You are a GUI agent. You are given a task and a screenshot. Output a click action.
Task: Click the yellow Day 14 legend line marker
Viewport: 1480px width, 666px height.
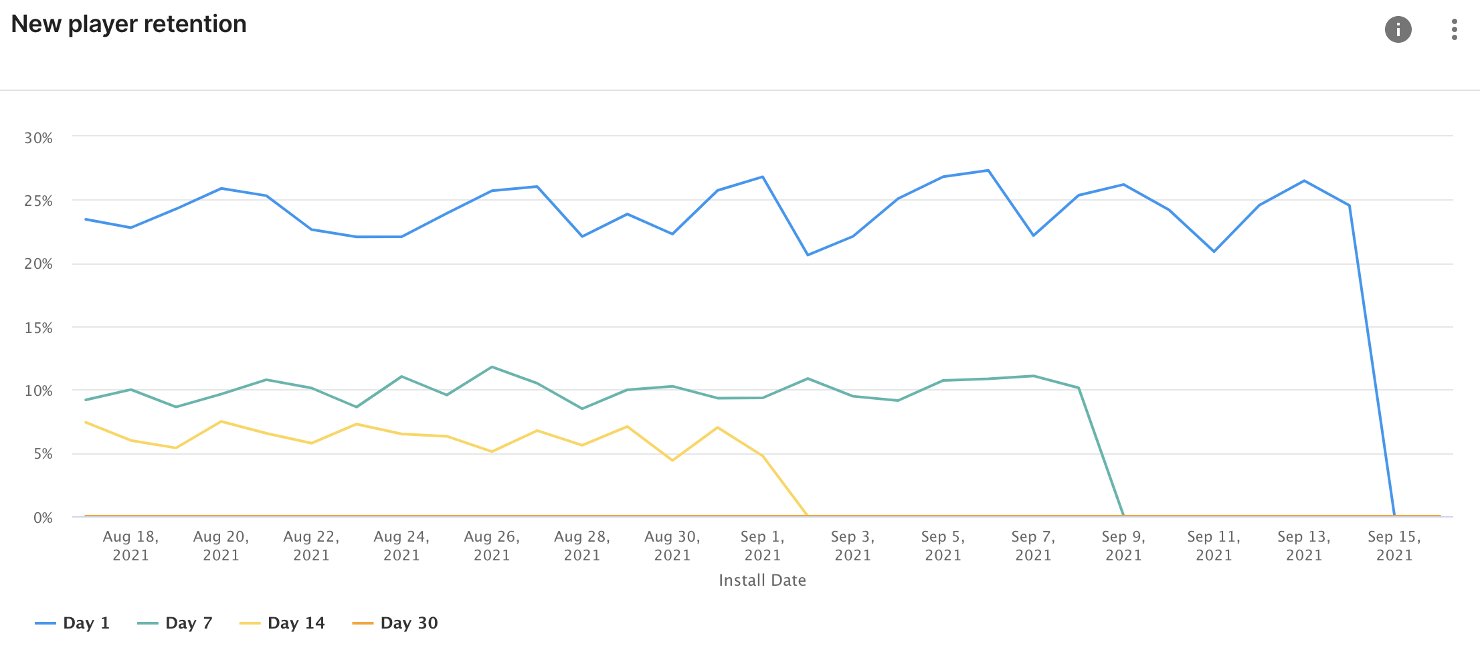coord(250,623)
